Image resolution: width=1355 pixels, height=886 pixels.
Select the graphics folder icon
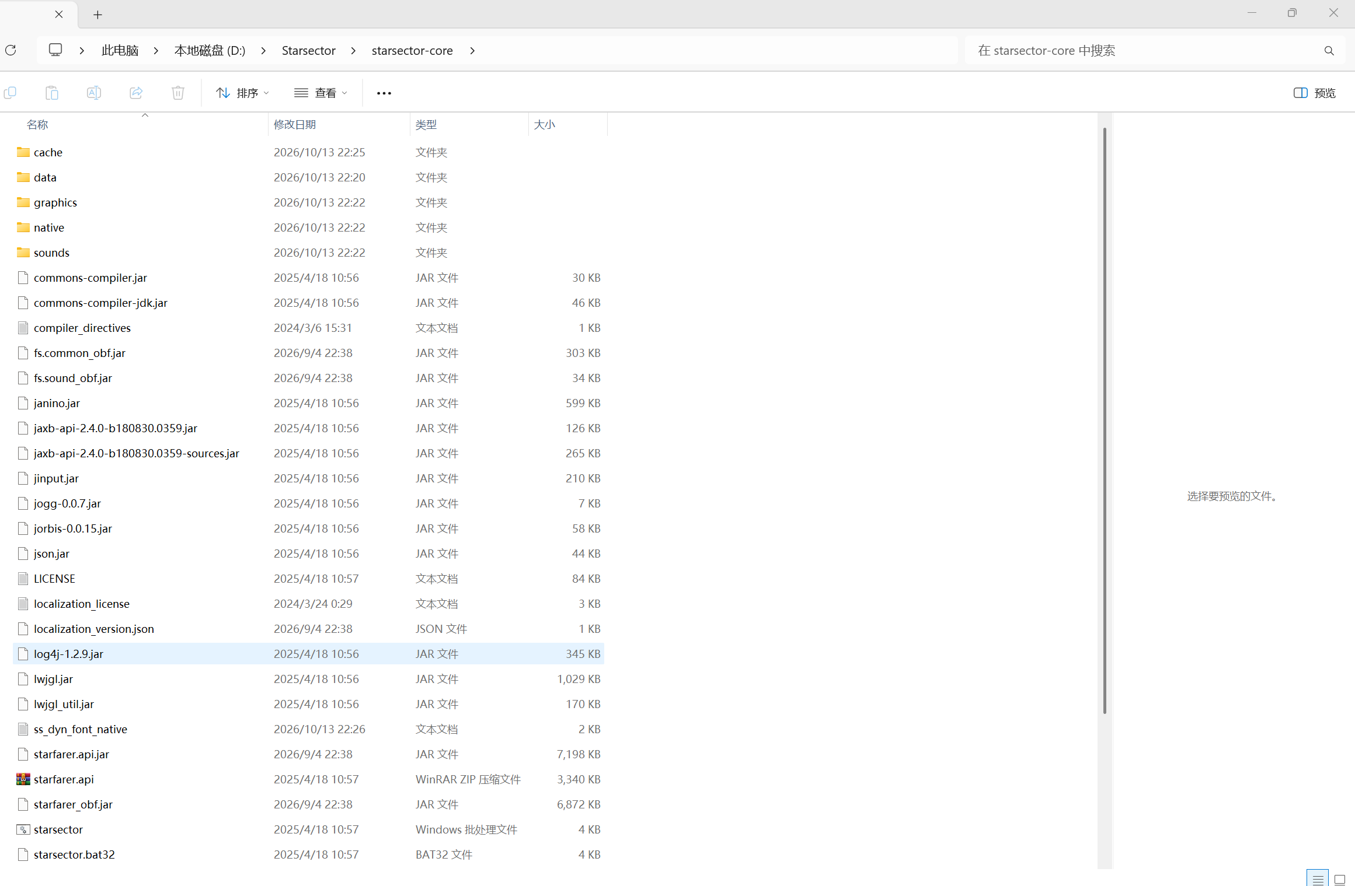pos(23,202)
